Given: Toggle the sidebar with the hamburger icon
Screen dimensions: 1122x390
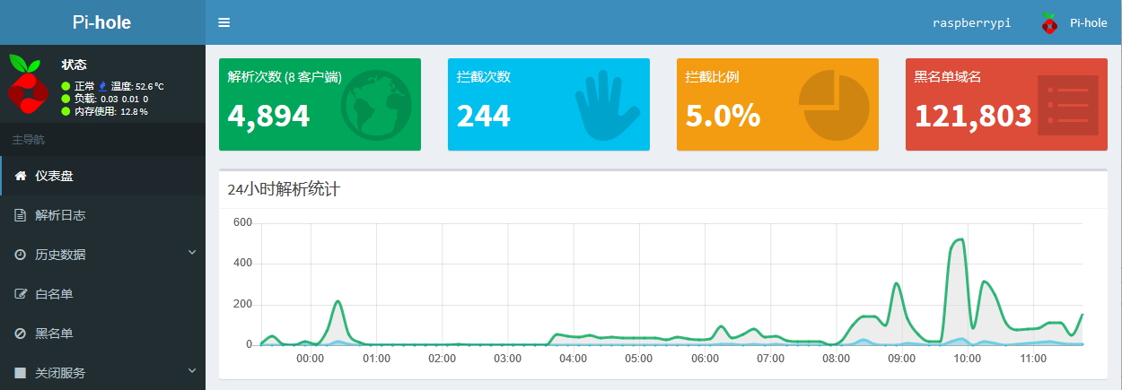Looking at the screenshot, I should [224, 22].
